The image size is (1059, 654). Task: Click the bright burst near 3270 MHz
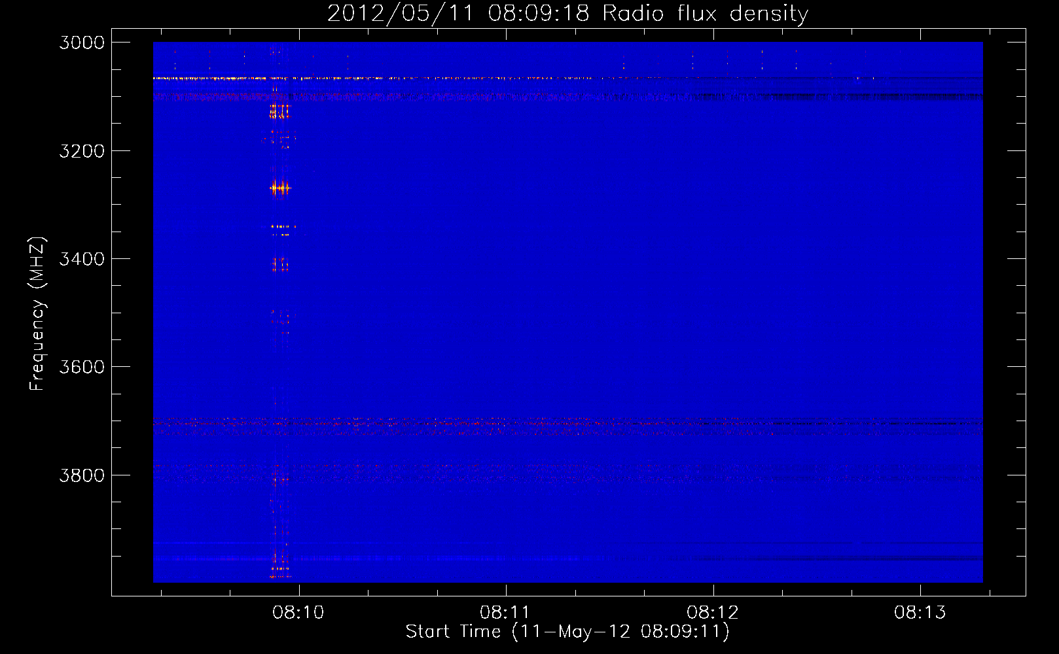pos(280,188)
